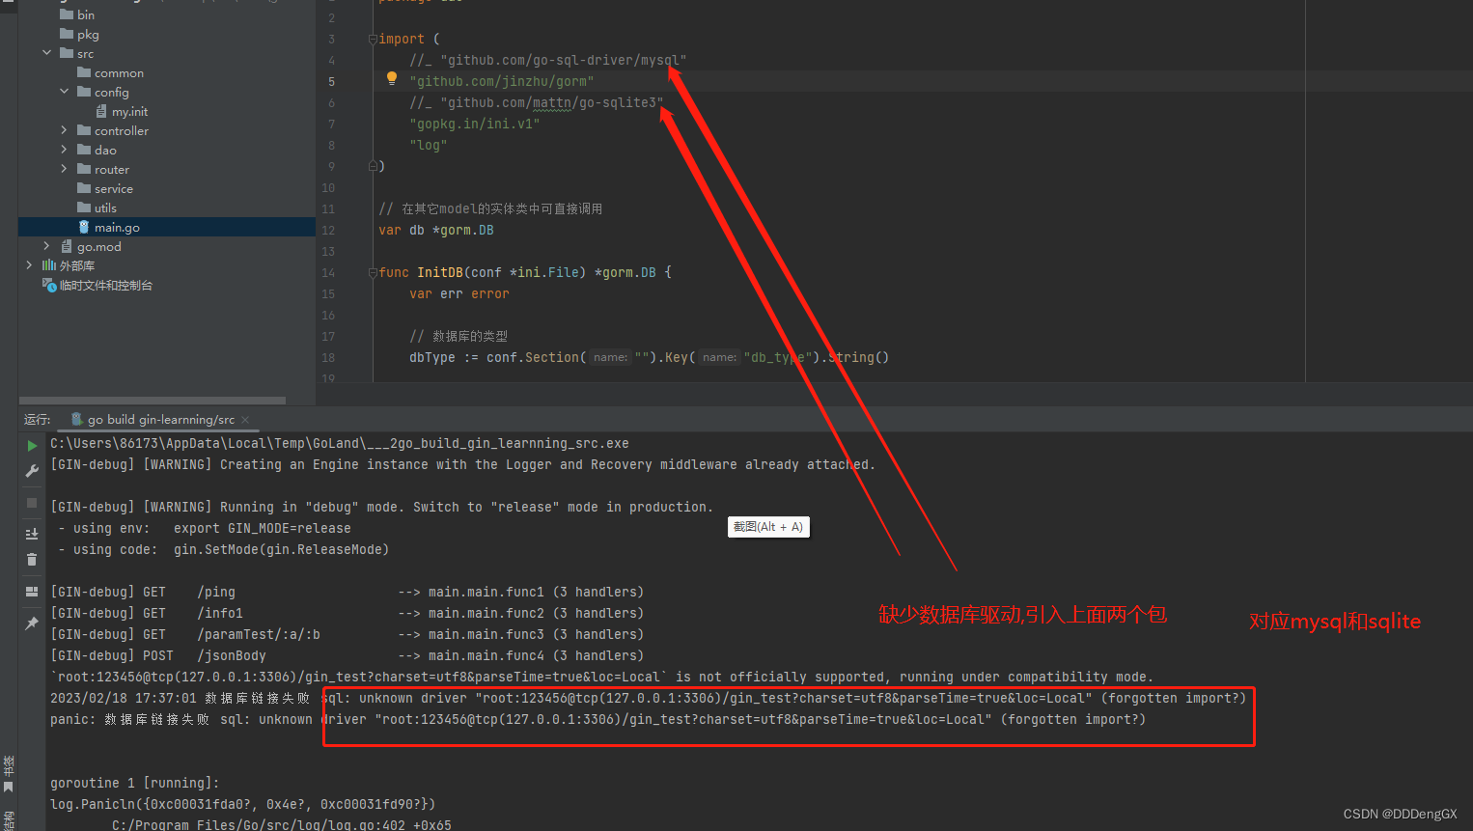This screenshot has width=1473, height=831.
Task: Expand the controller folder chevron
Action: [x=65, y=130]
